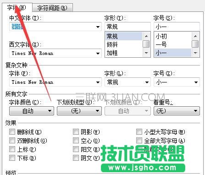Click the 字号 list scrollbar down arrow

(x=195, y=53)
